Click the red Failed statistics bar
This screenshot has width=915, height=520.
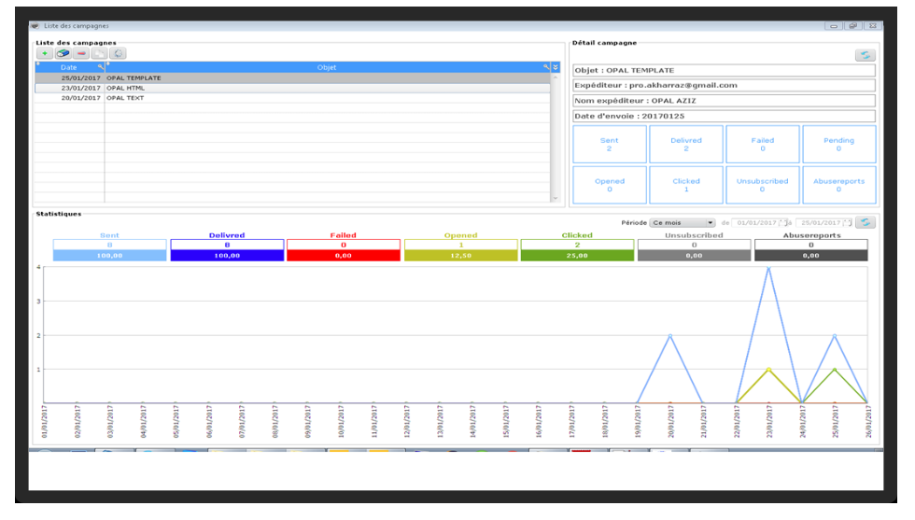(344, 256)
